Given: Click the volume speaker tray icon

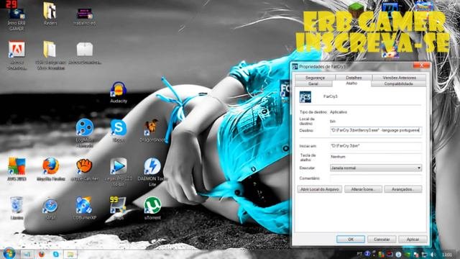Looking at the screenshot, I should coord(433,254).
